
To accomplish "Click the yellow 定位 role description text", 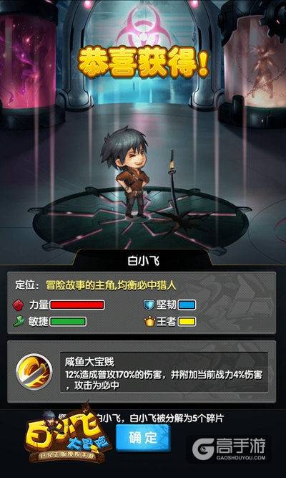I will coord(111,285).
